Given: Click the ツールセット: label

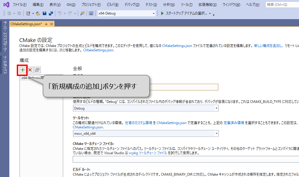Looking at the screenshot, I should [x=81, y=118].
